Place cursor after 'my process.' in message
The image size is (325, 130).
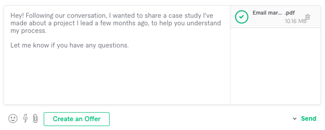point(47,31)
